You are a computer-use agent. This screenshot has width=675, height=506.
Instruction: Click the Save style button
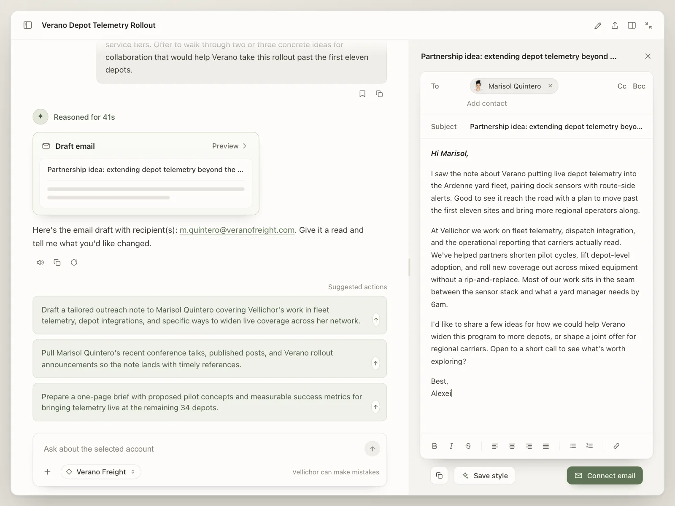tap(484, 476)
